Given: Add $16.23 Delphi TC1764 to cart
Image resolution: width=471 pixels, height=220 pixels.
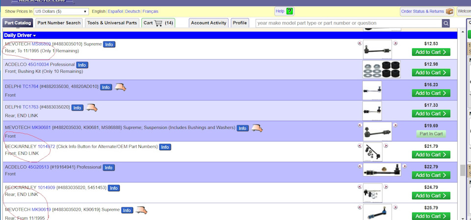Looking at the screenshot, I should [431, 93].
